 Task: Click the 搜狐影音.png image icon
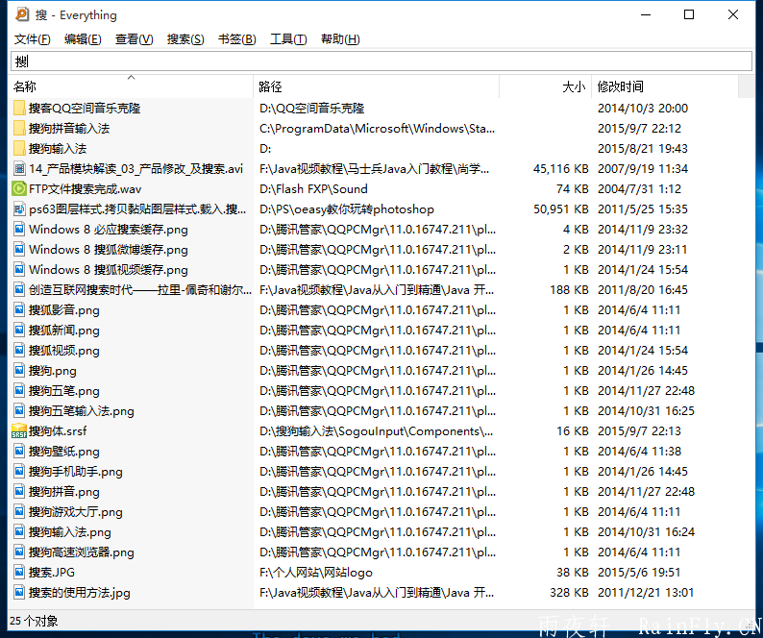pos(19,310)
